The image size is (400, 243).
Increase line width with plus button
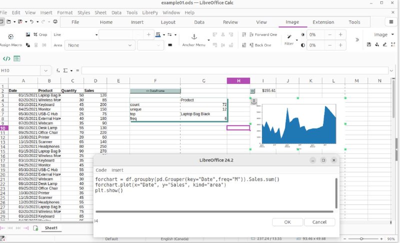(148, 34)
